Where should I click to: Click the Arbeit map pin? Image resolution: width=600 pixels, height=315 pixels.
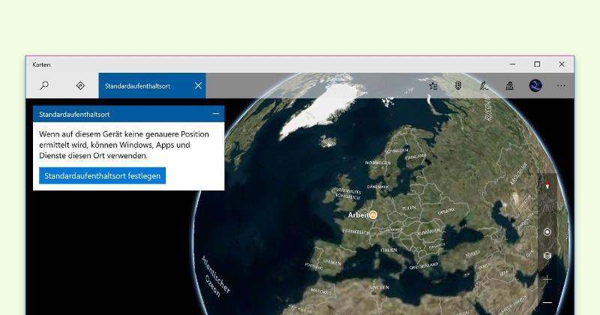(x=373, y=214)
